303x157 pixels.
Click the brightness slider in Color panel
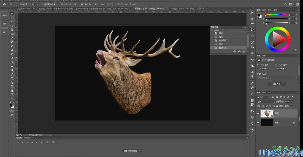(x=277, y=23)
